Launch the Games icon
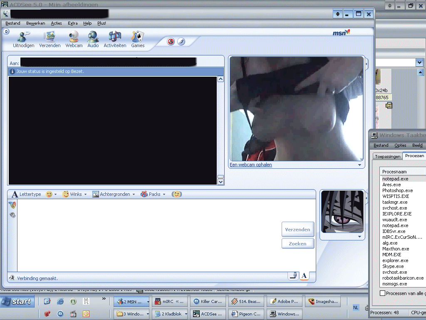Viewport: 426px width, 320px height. point(138,38)
